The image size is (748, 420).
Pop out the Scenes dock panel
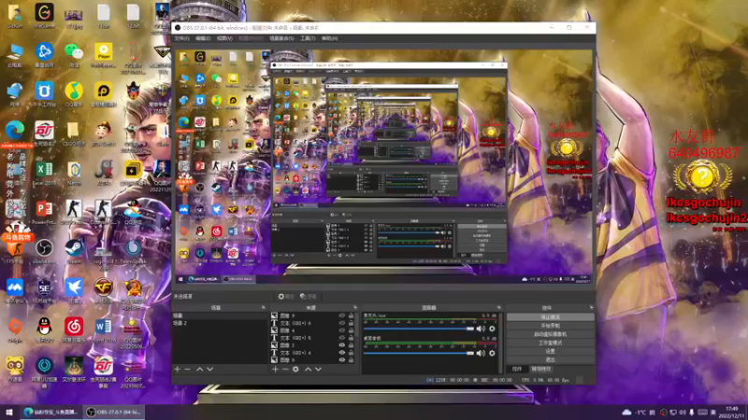pos(264,308)
